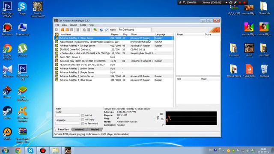Open the green Remote Console toolbar icon

click(x=95, y=30)
